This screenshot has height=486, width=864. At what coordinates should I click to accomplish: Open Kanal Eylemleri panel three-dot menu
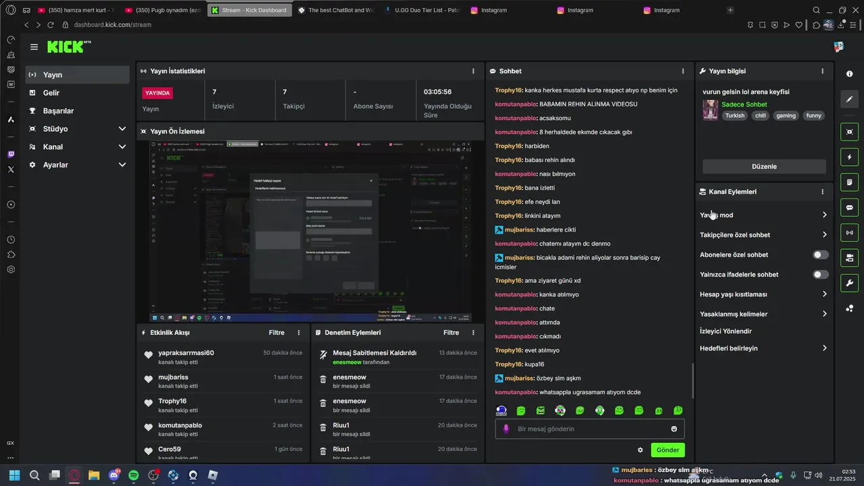tap(822, 192)
